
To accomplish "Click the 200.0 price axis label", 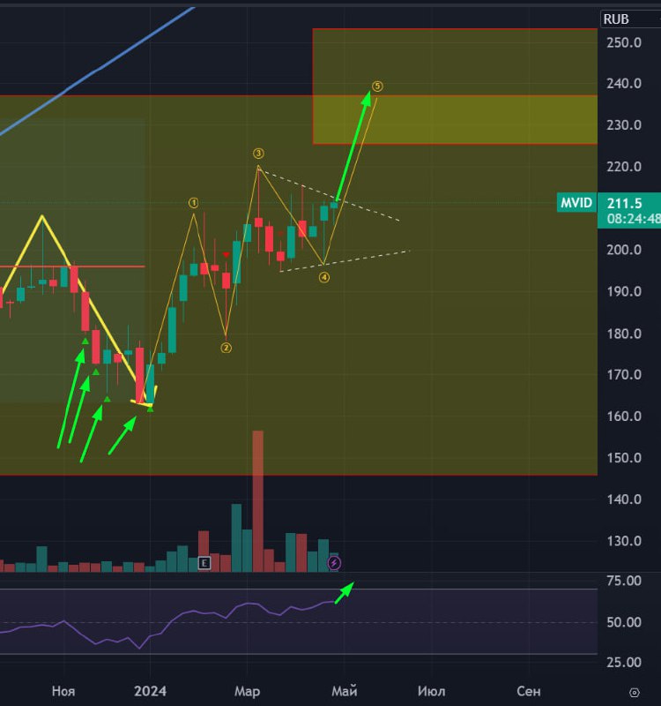I will 624,250.
